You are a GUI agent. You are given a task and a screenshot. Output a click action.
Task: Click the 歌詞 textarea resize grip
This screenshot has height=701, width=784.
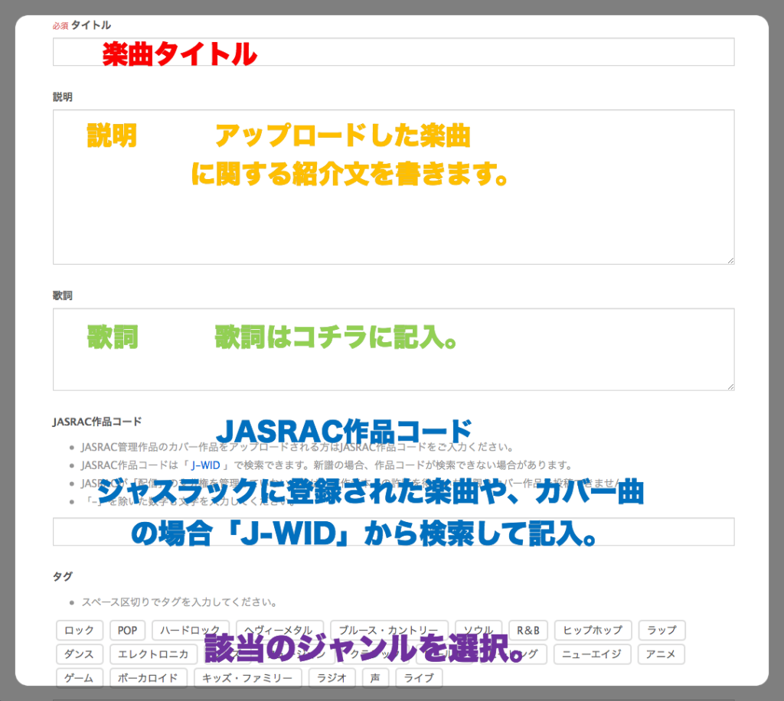[730, 386]
